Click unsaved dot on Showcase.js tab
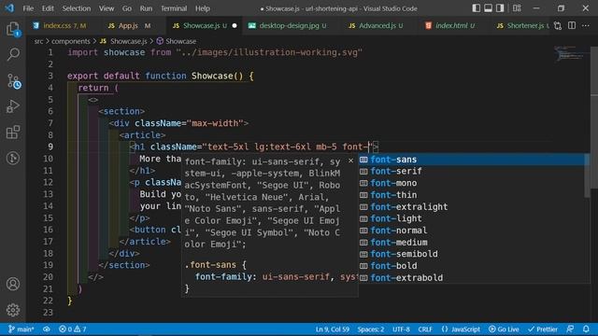This screenshot has height=336, width=598. click(x=235, y=26)
